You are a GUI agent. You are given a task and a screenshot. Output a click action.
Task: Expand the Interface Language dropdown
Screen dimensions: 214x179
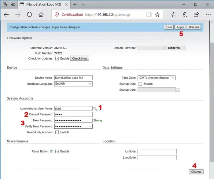[x=73, y=84]
